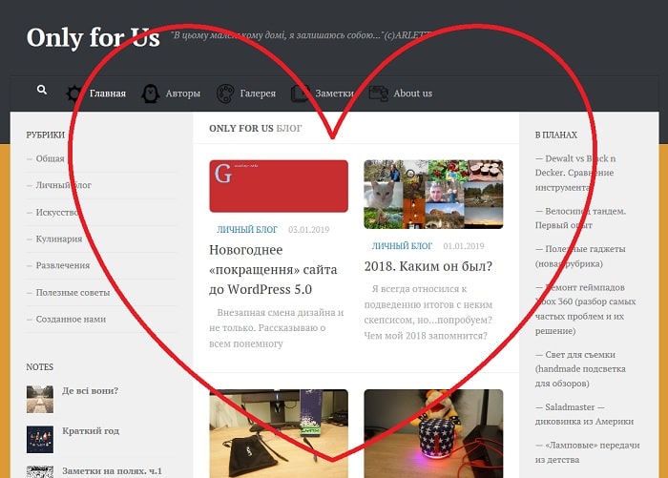Click ЛИЧНЫЙ БЛОГ tag dated 03.01.2019

click(247, 230)
